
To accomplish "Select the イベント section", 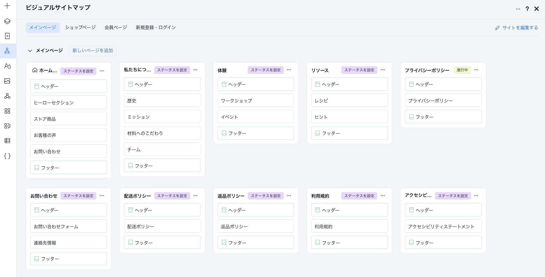I will (x=256, y=117).
